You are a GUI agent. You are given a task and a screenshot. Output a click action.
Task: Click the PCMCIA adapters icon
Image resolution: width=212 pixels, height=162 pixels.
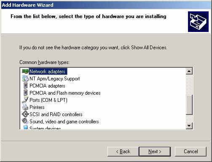coord(25,86)
